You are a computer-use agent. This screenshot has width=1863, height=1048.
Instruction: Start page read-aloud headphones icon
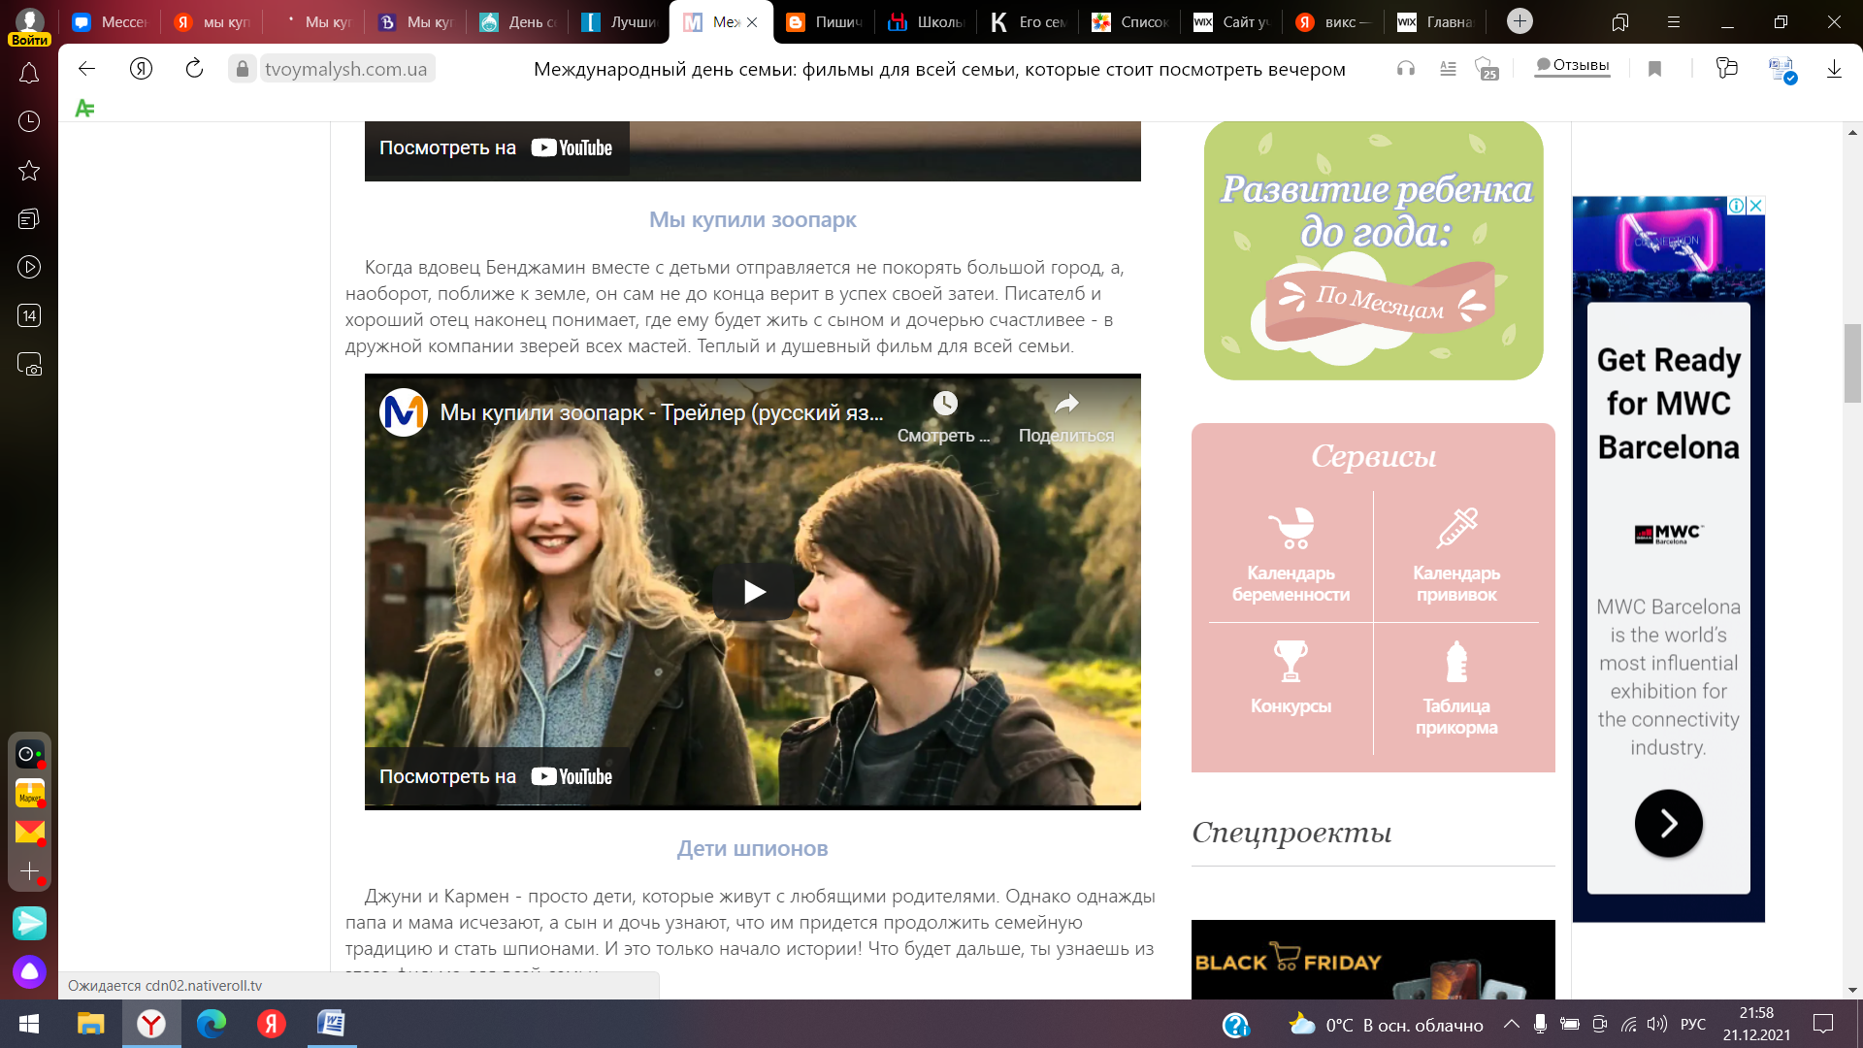coord(1405,68)
